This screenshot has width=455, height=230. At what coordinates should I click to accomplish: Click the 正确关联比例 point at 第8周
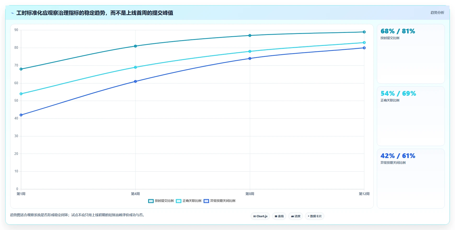[250, 51]
